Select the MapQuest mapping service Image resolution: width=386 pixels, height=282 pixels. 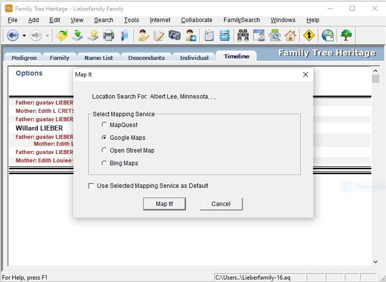pos(104,125)
